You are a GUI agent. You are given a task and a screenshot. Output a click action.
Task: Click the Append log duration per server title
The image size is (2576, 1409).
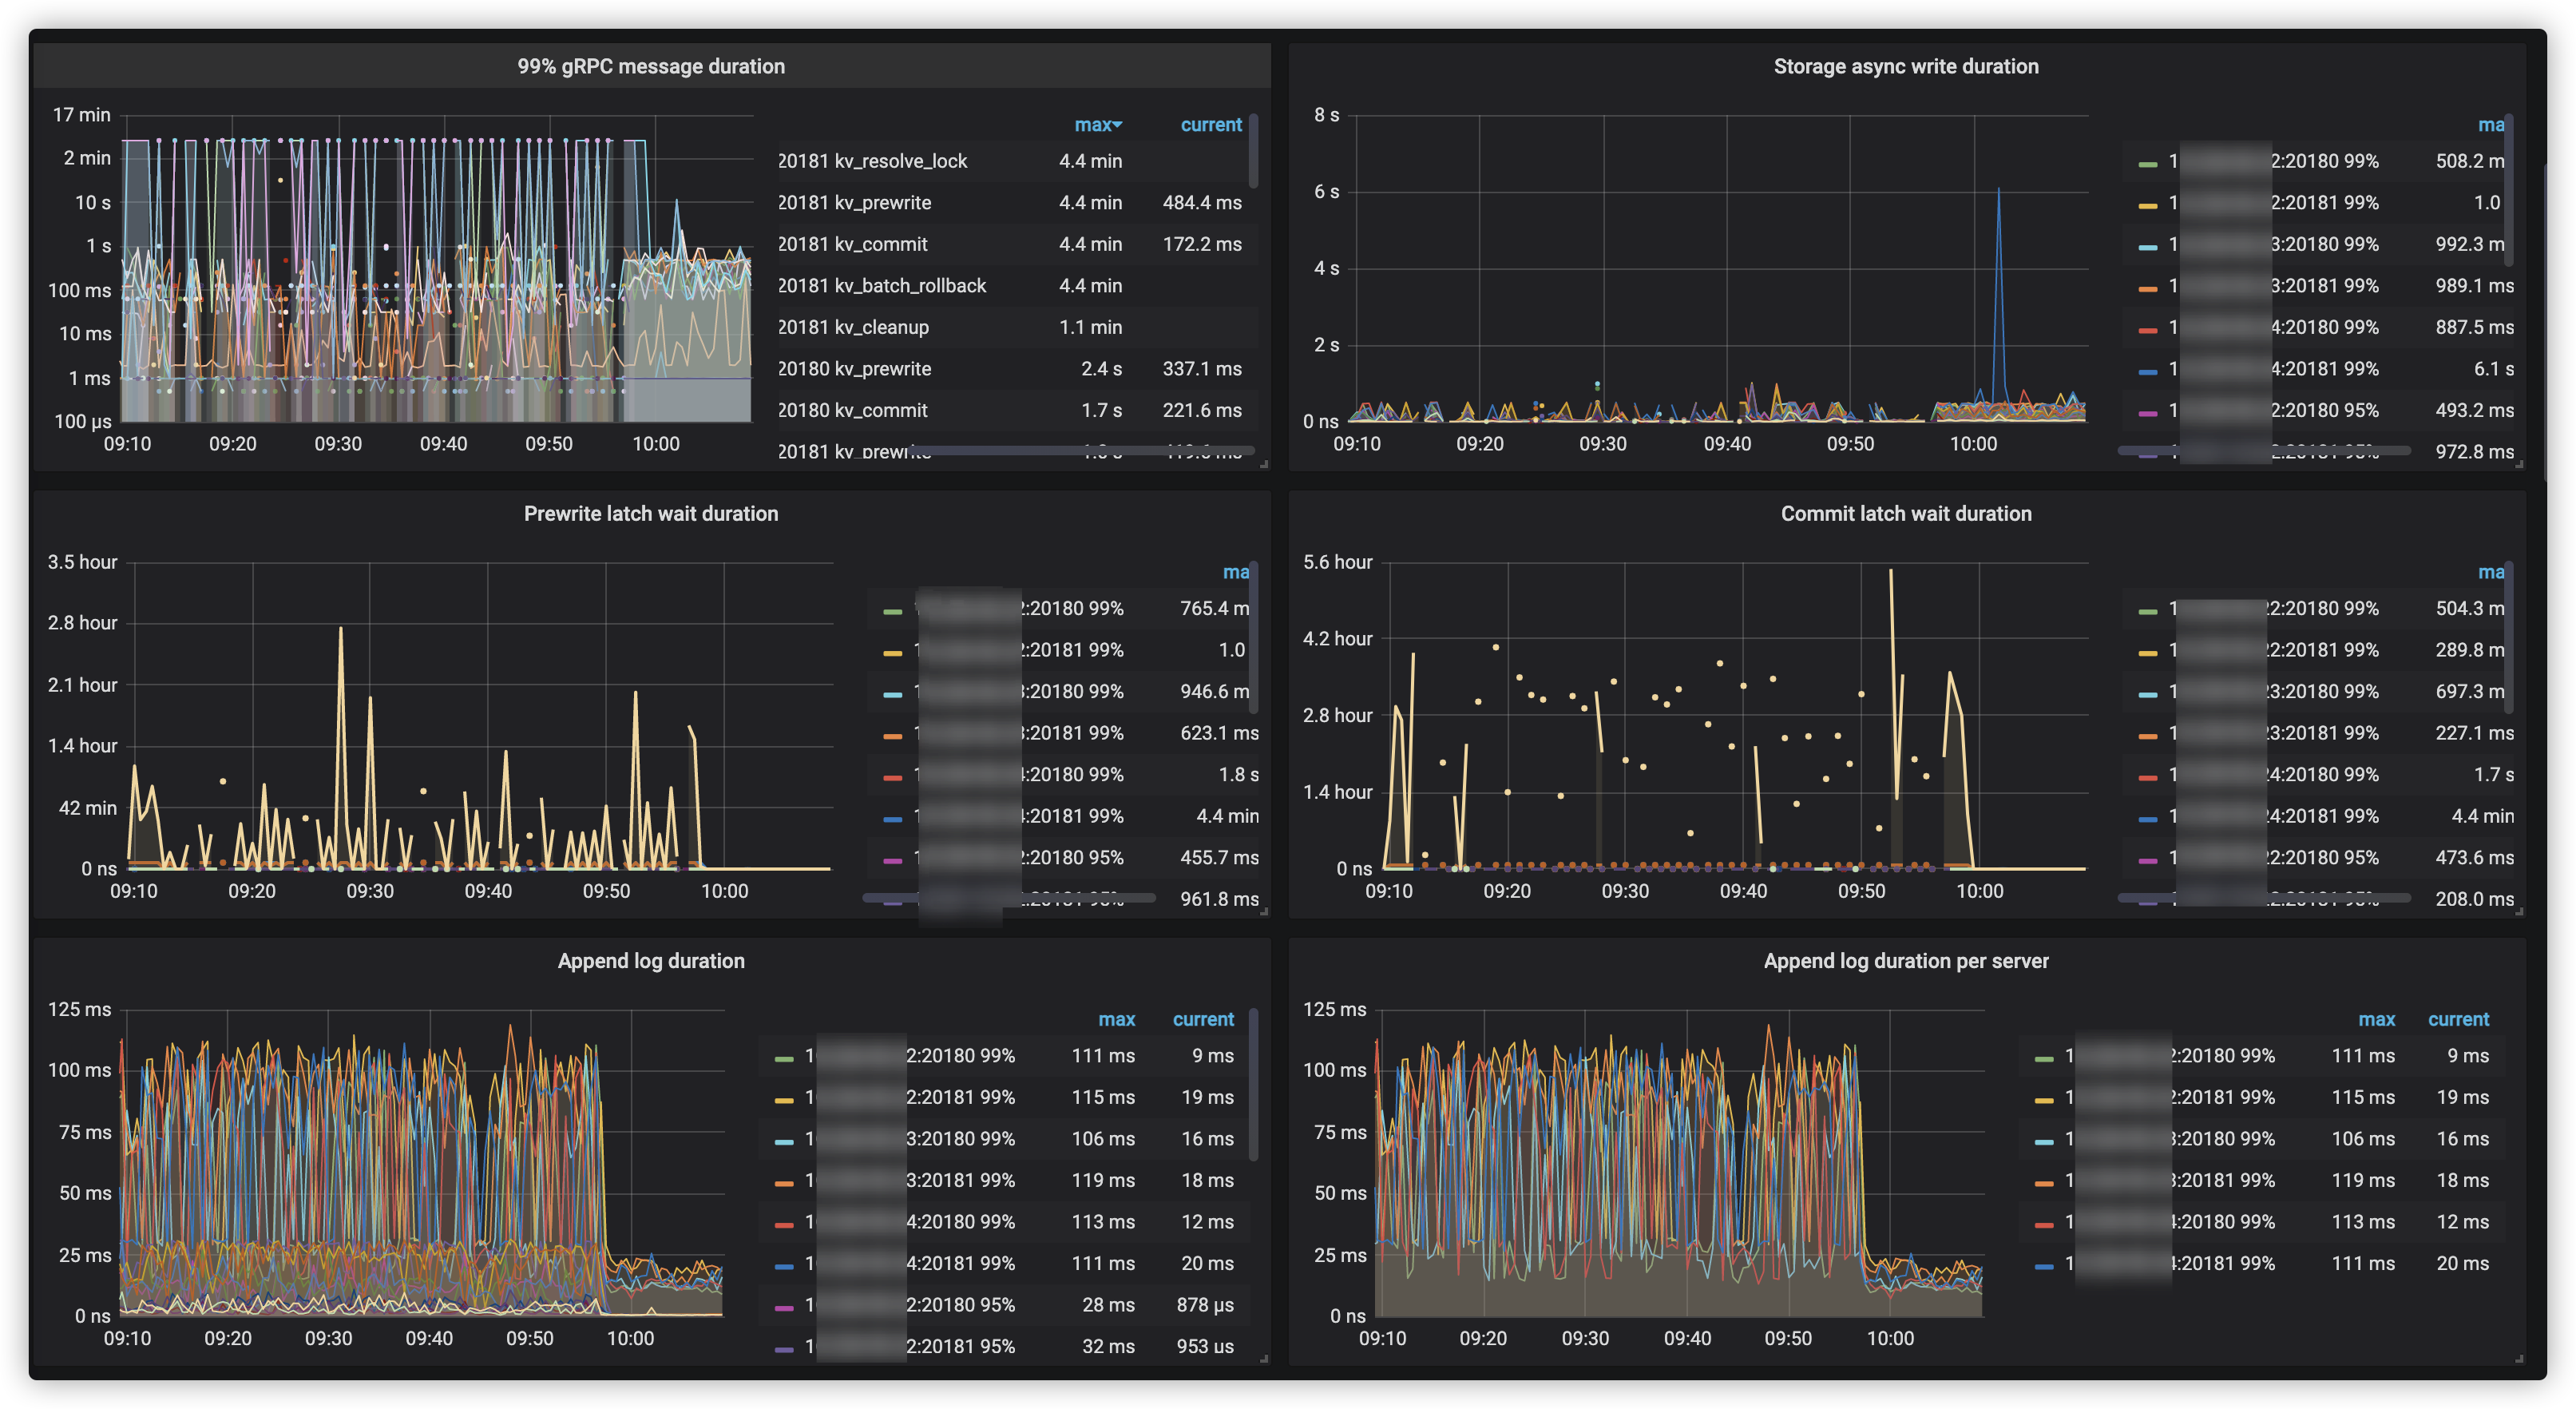tap(1905, 960)
